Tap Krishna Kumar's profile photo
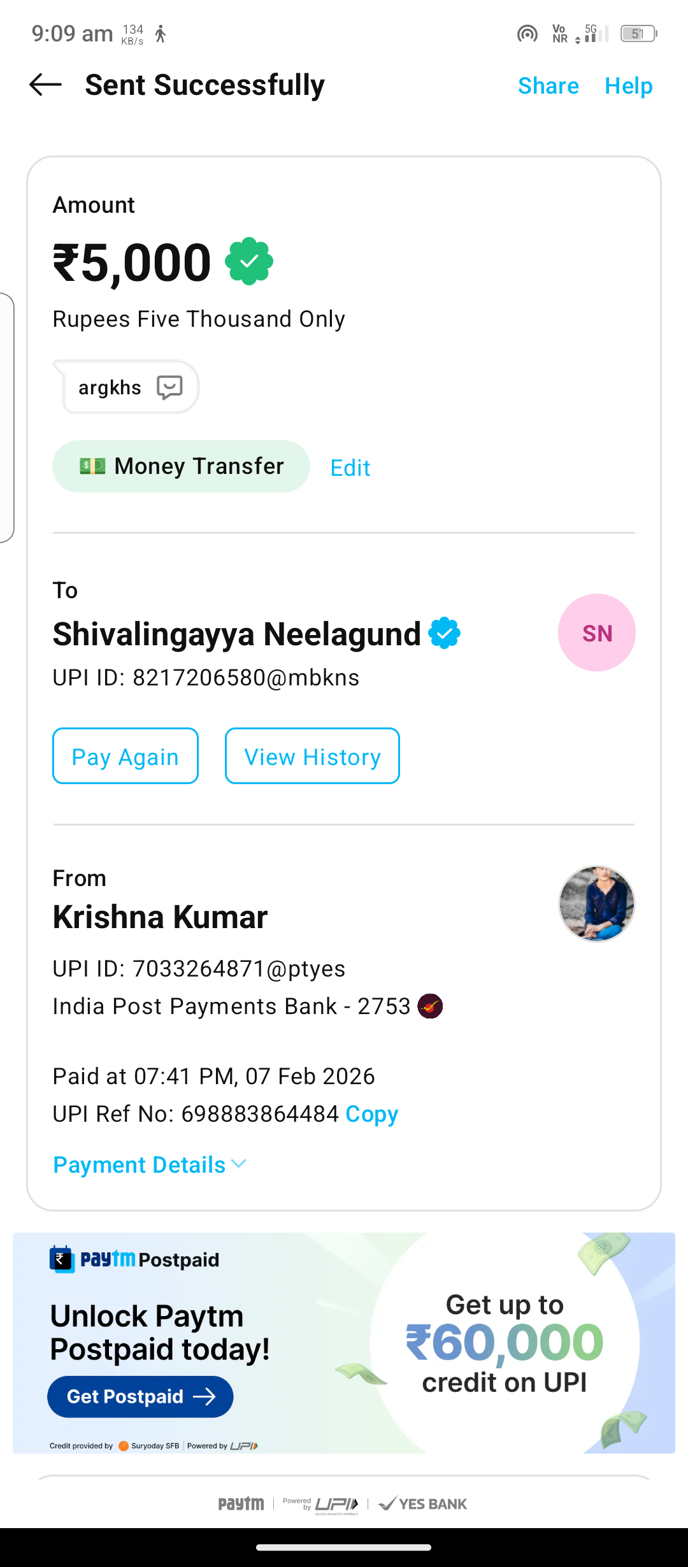This screenshot has width=688, height=1567. tap(596, 903)
